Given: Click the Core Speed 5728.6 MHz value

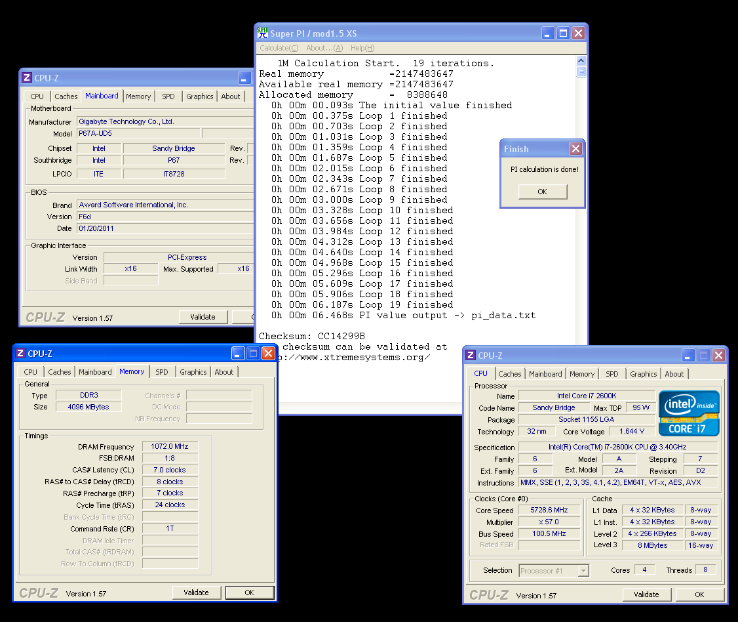Looking at the screenshot, I should pos(549,510).
